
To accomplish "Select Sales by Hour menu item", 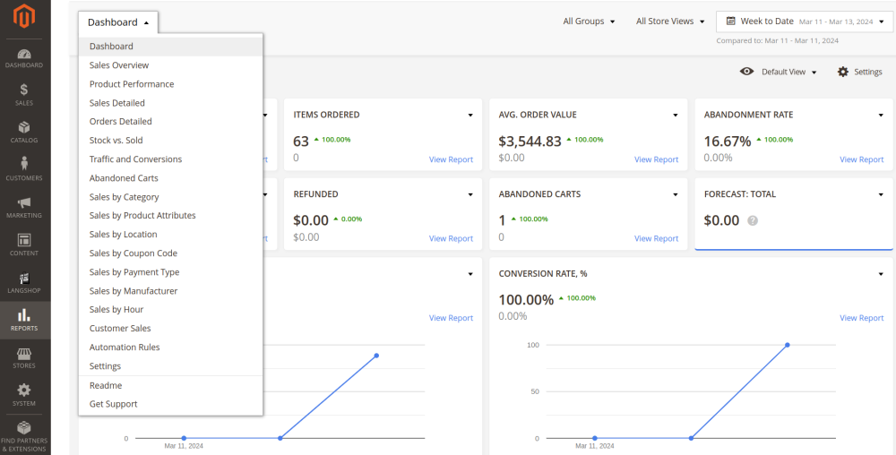I will [171, 309].
